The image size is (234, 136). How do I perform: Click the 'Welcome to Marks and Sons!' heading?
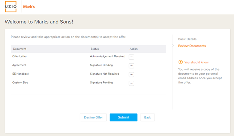click(39, 22)
